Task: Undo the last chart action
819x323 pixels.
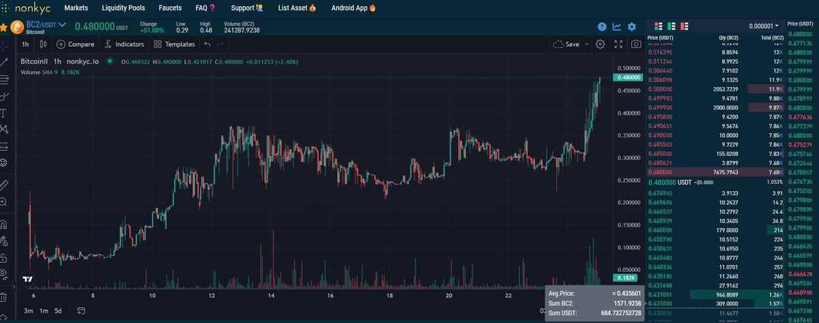Action: (207, 44)
